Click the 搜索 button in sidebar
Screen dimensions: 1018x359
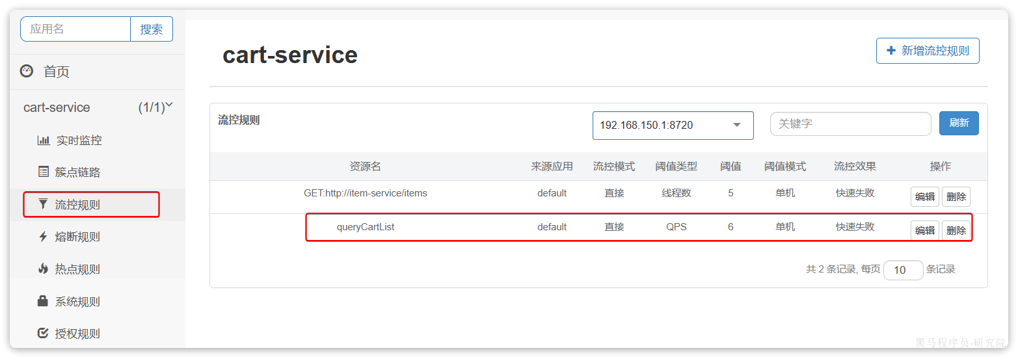coord(152,29)
